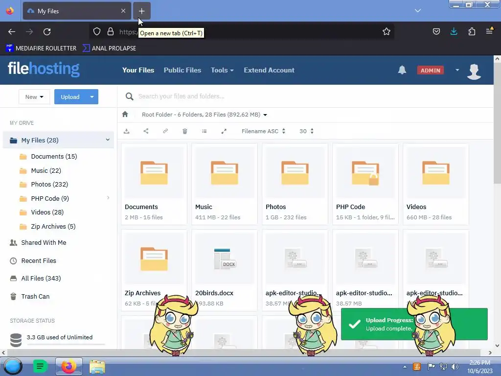This screenshot has width=501, height=376.
Task: Click the Upload button
Action: [70, 97]
